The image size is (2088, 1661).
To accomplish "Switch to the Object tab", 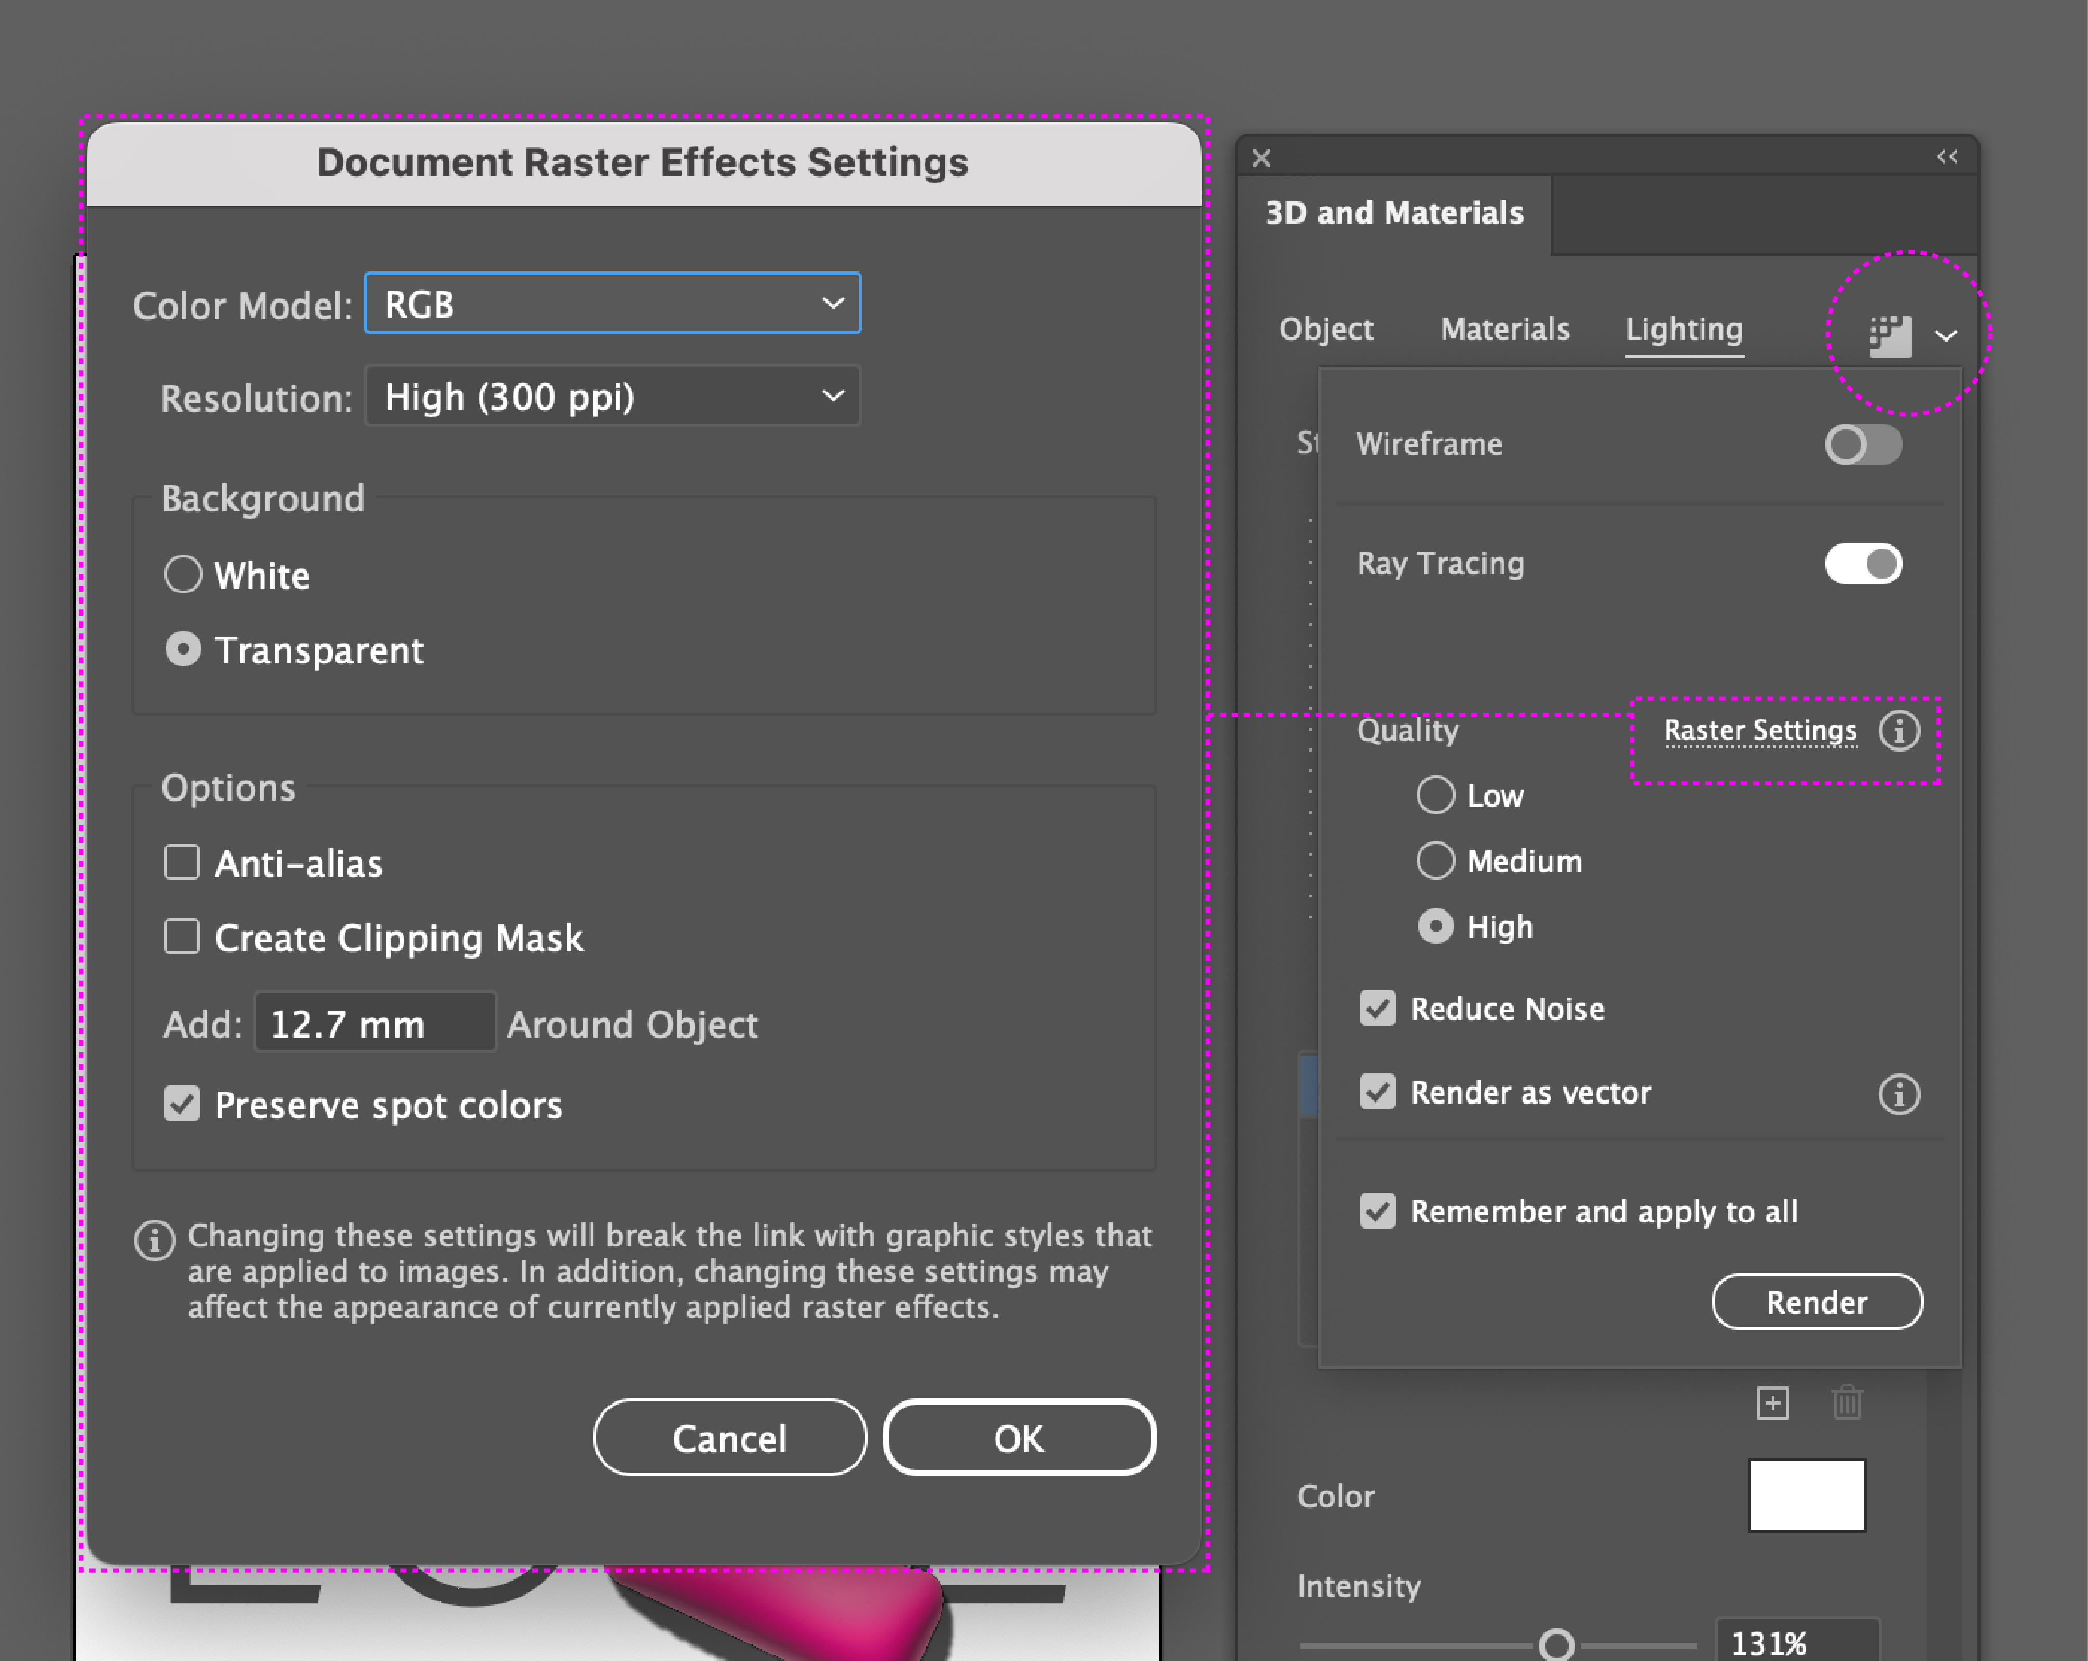I will pos(1326,329).
